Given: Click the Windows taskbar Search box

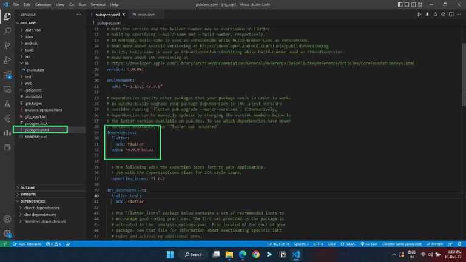Looking at the screenshot, I should coord(194,254).
